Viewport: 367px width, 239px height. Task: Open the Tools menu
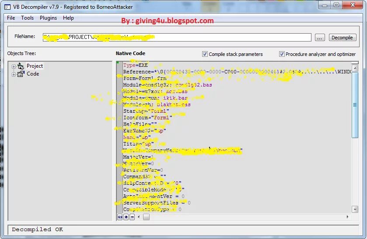[x=28, y=18]
